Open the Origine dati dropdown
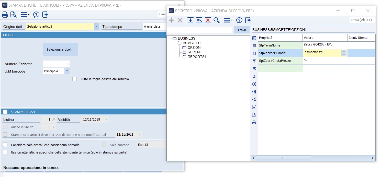Screen dimensions: 381x177 96,26
